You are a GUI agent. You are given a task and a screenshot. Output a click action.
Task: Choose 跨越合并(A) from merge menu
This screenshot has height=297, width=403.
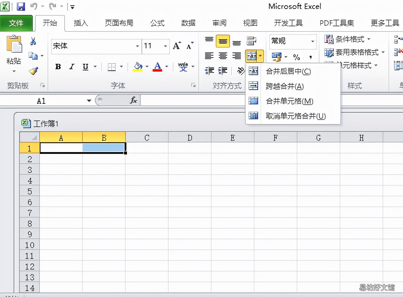[x=293, y=86]
